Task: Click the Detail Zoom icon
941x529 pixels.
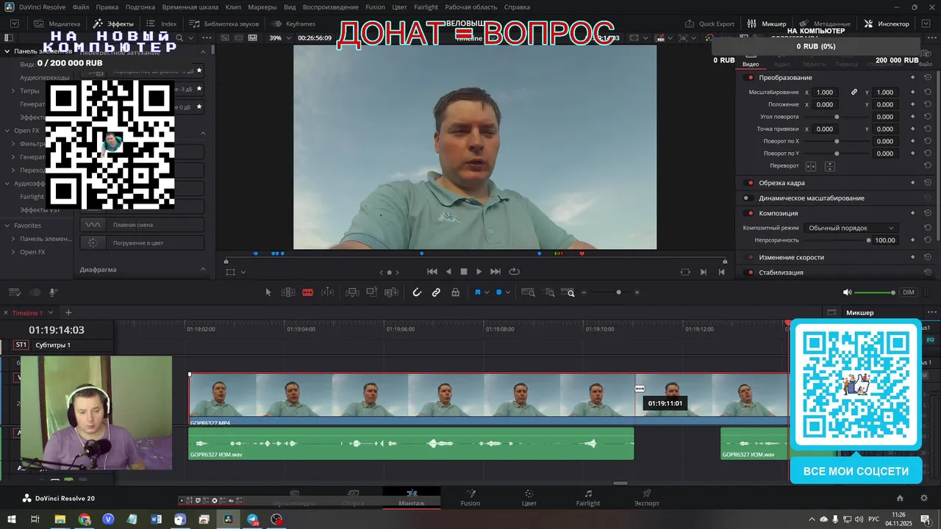Action: point(550,292)
